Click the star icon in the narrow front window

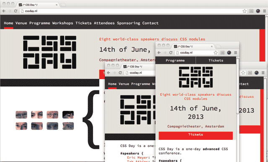(x=216, y=52)
